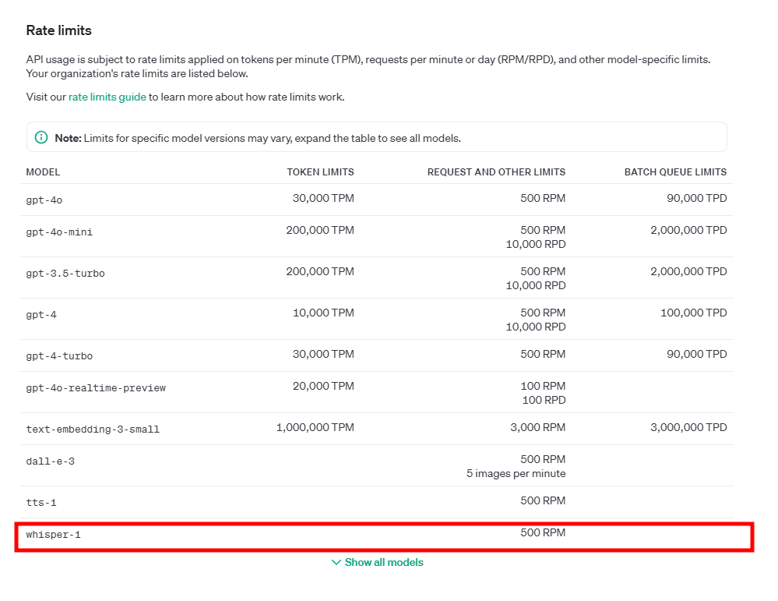The image size is (778, 601).
Task: Click the REQUEST AND OTHER LIMITS header
Action: click(x=496, y=171)
